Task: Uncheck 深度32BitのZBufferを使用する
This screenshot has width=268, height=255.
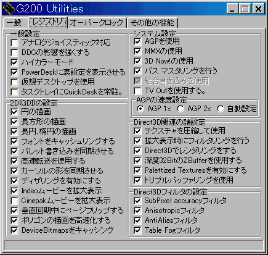Action: (137, 161)
